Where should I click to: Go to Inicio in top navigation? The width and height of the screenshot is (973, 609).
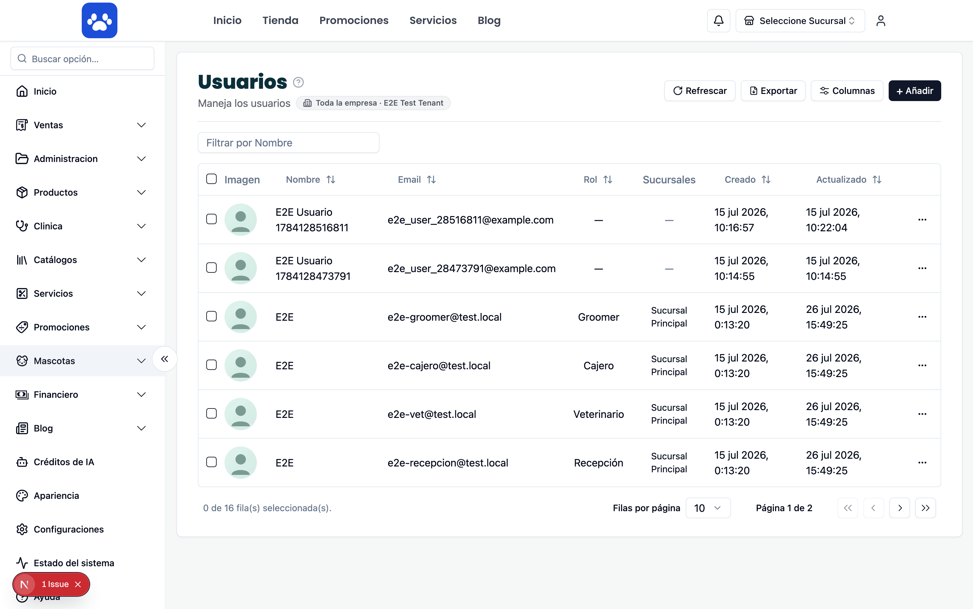227,20
